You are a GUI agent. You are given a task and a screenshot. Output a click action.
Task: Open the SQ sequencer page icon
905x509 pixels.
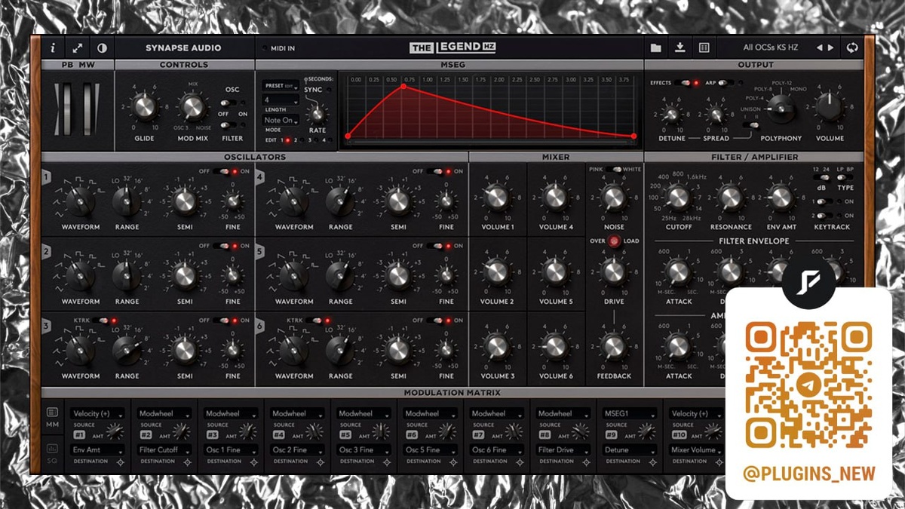(53, 449)
